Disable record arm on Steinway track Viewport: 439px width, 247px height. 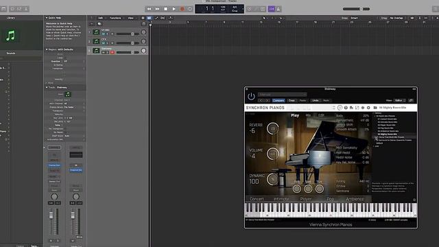click(x=112, y=52)
